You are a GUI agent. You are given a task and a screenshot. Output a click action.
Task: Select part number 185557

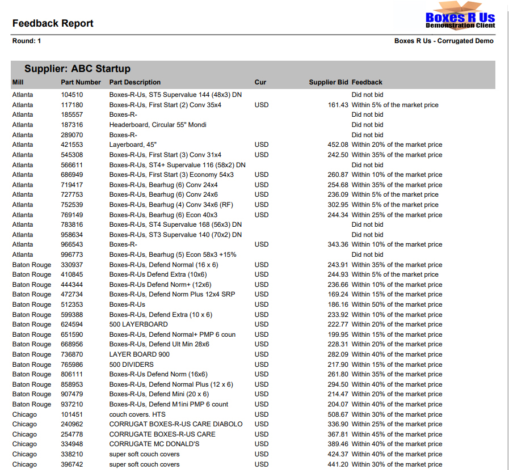click(x=72, y=115)
